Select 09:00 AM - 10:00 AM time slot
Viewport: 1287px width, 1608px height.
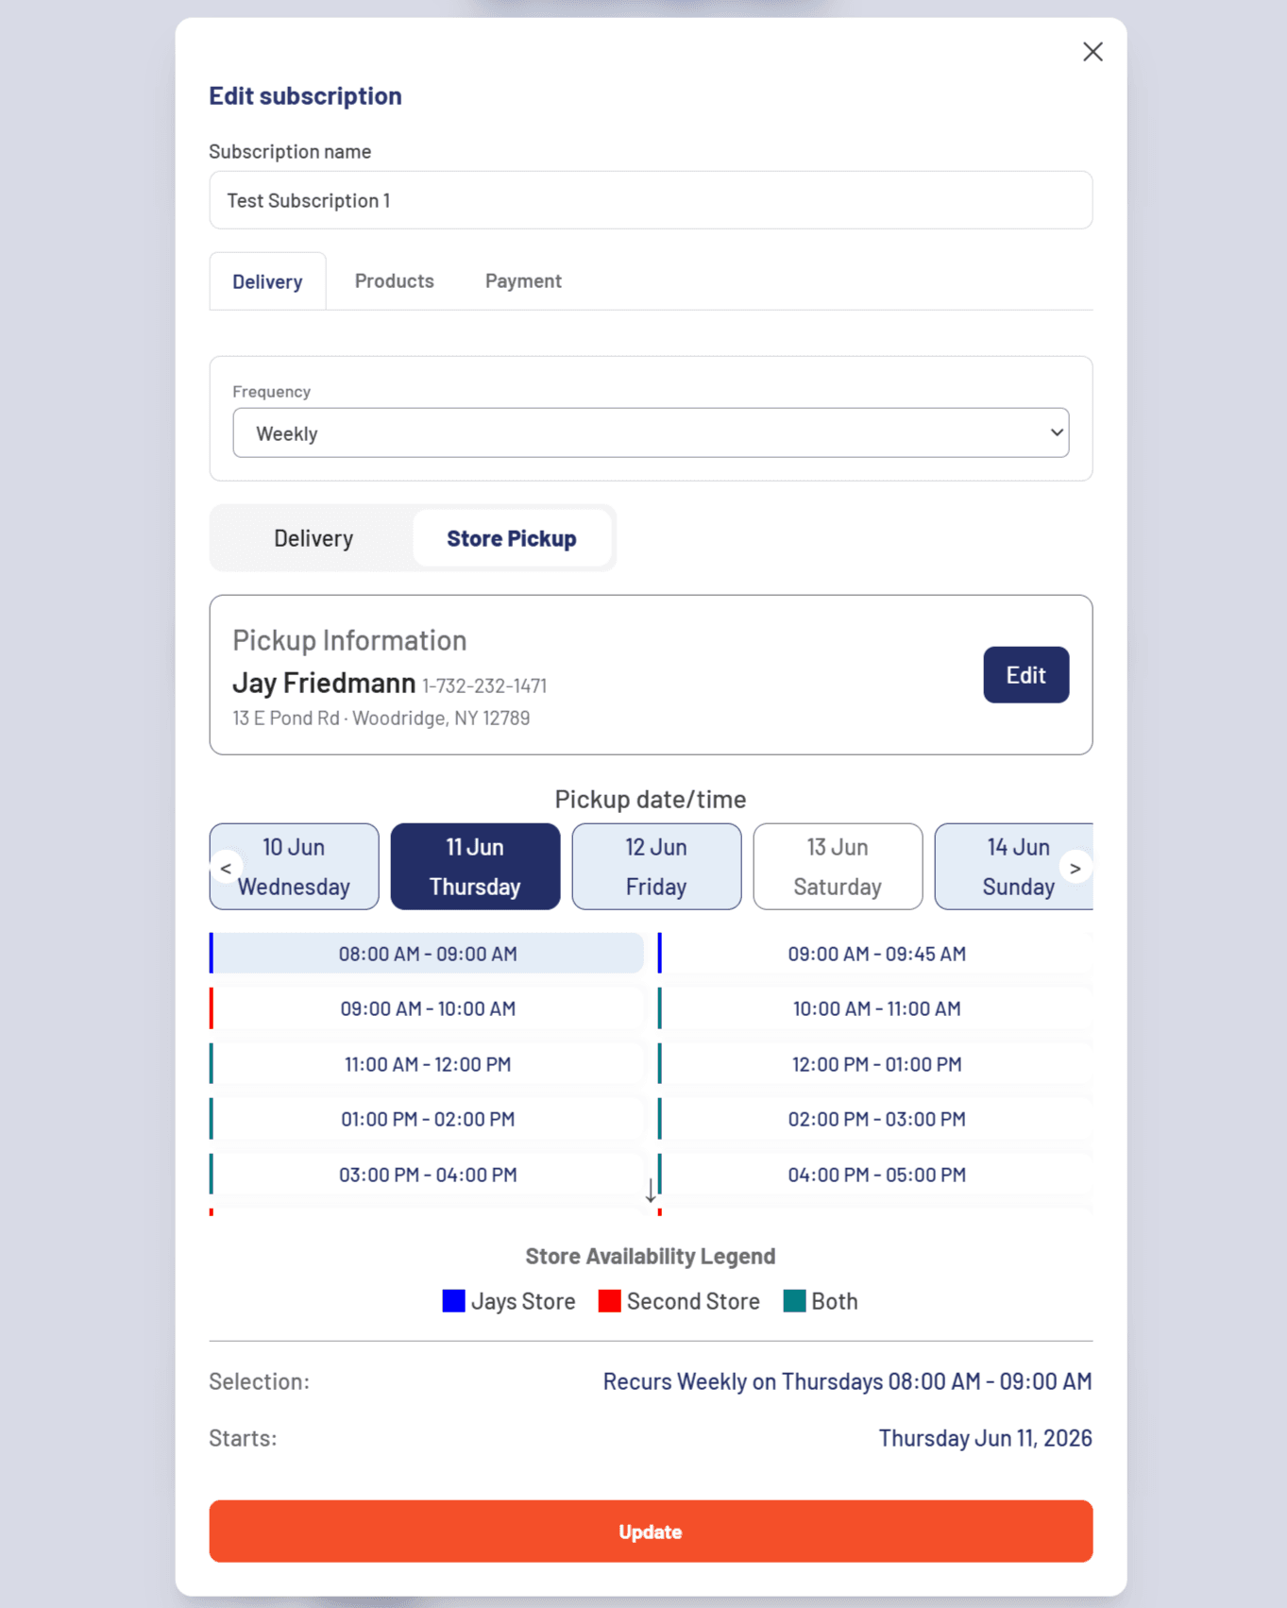point(428,1008)
